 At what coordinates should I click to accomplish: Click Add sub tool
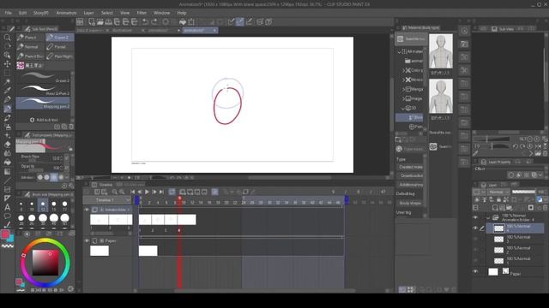(44, 120)
